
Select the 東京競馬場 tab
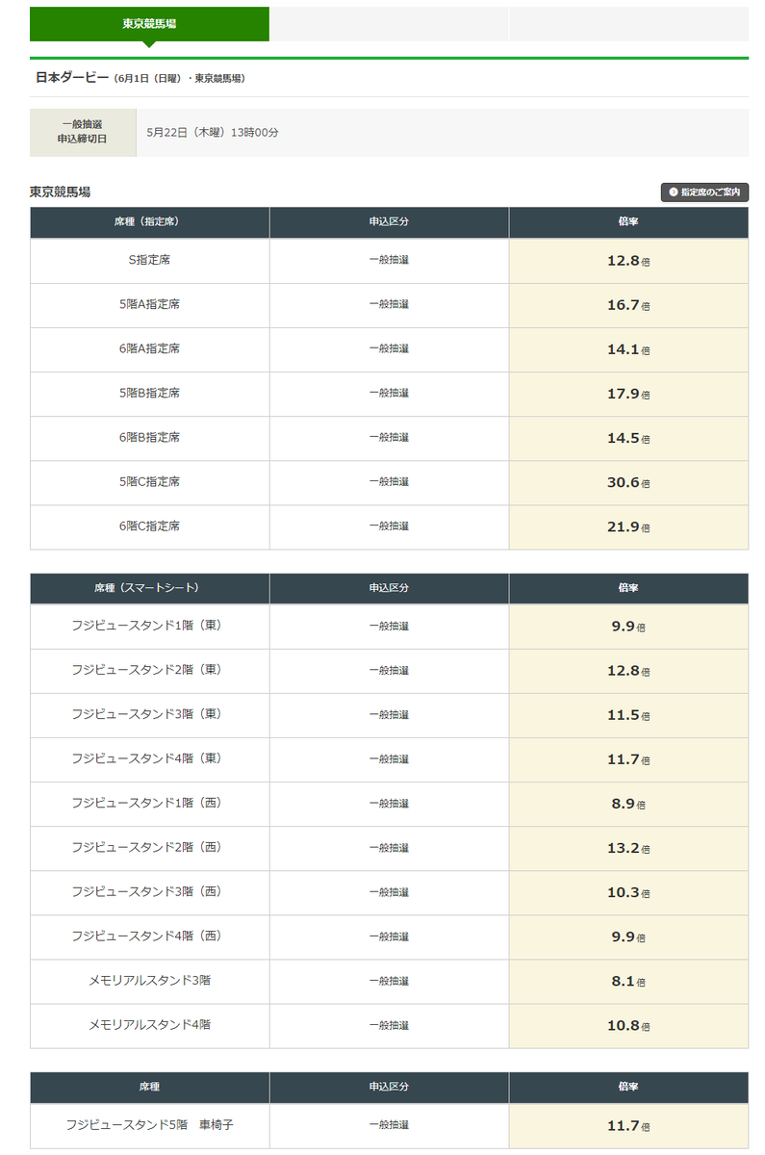tap(149, 24)
